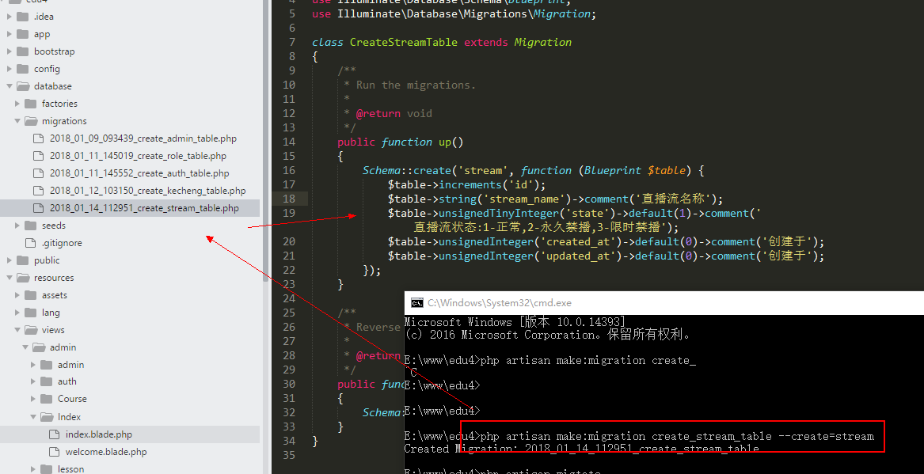This screenshot has width=924, height=474.
Task: Click the cmd.exe window title icon
Action: coord(416,303)
